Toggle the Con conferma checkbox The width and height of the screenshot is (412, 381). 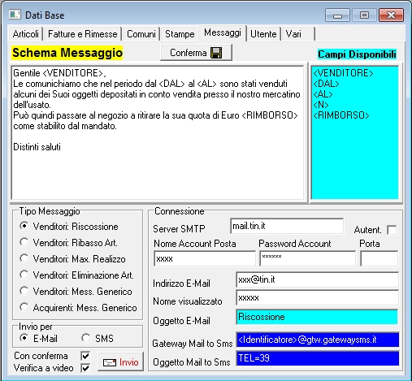click(x=85, y=356)
